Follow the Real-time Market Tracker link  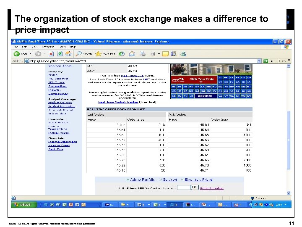118,102
